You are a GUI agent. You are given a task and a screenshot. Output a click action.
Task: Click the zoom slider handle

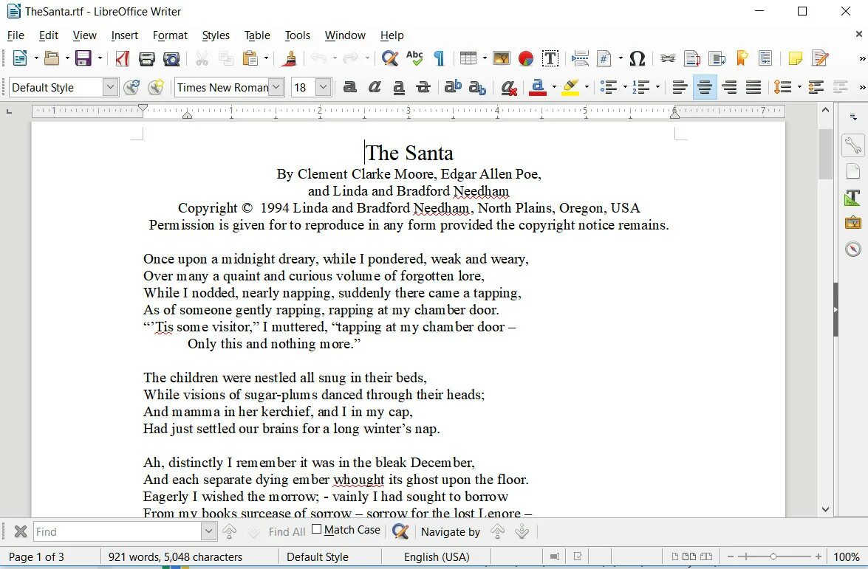tap(773, 556)
